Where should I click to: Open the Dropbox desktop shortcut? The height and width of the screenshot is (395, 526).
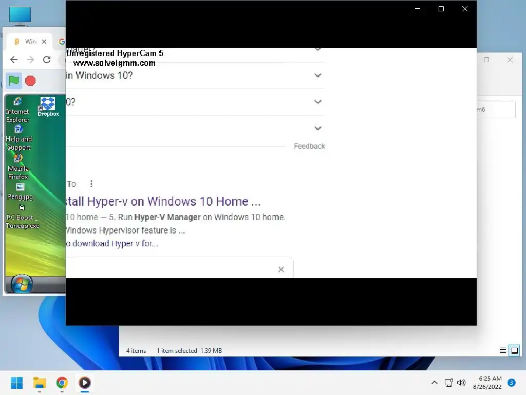(x=48, y=107)
